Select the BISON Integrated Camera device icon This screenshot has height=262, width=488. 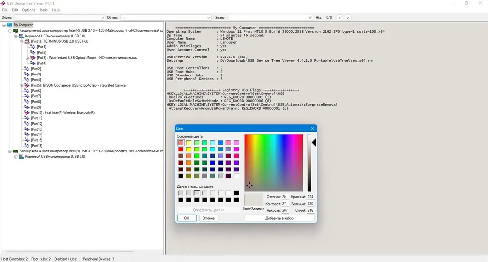[x=27, y=85]
